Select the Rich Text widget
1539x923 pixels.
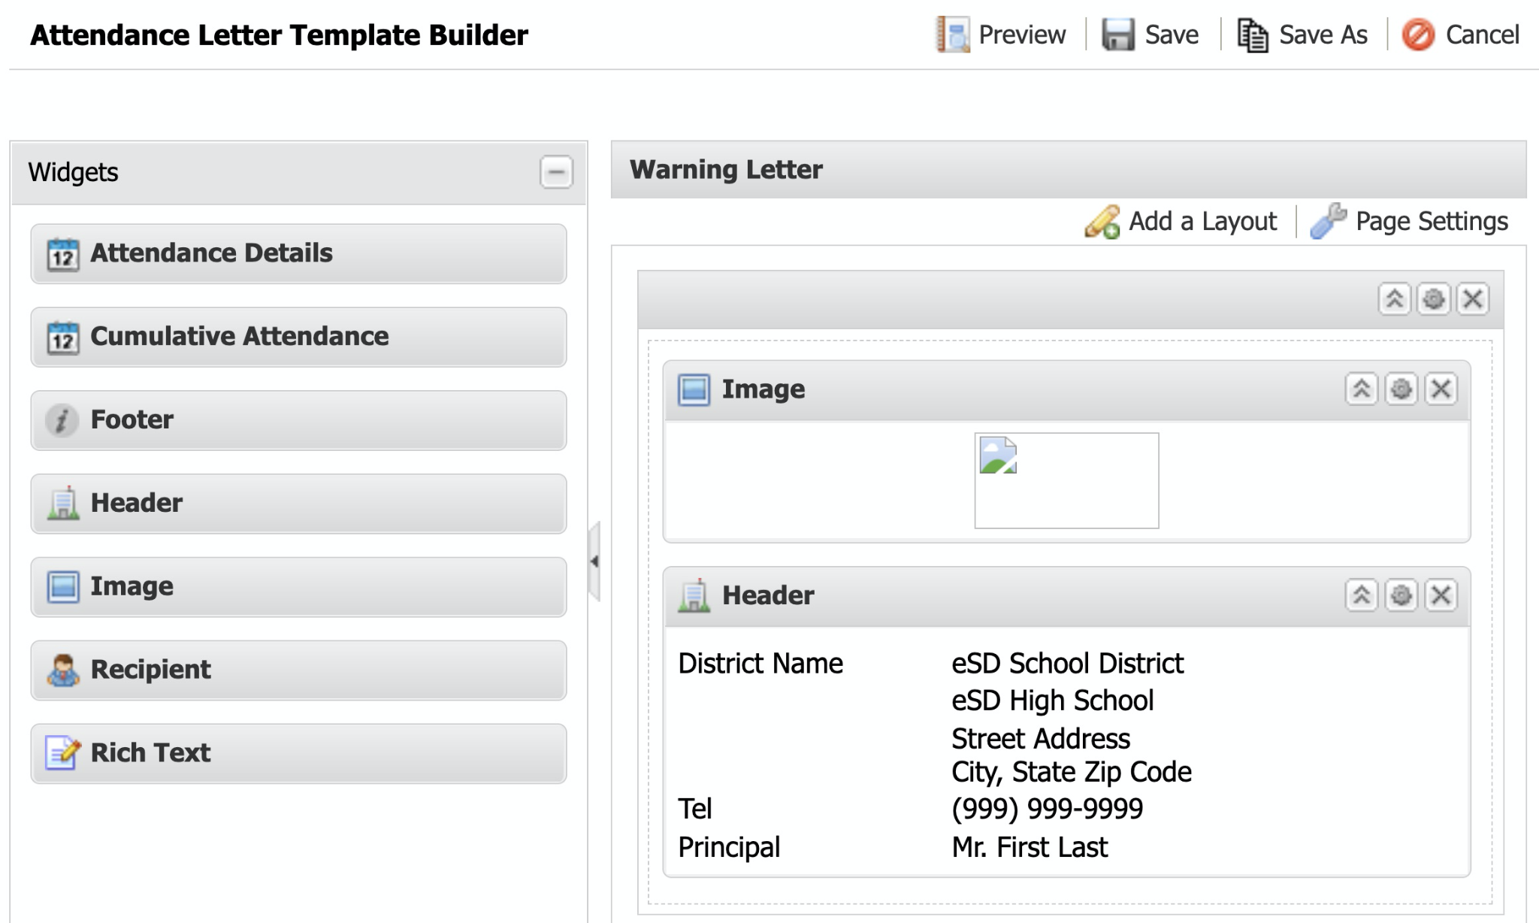[298, 754]
